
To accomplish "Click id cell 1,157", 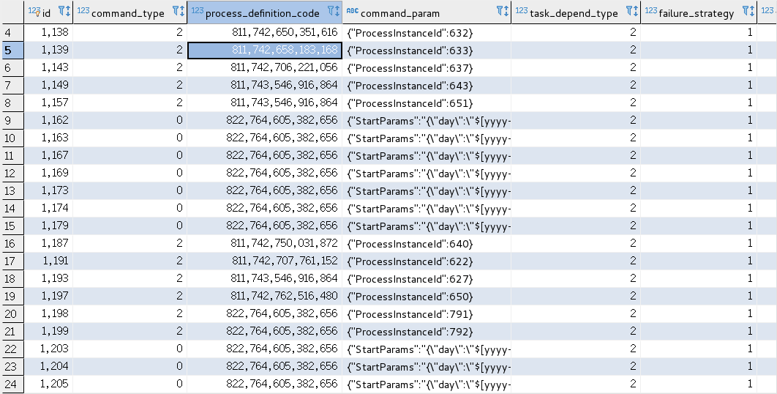I will click(x=48, y=103).
